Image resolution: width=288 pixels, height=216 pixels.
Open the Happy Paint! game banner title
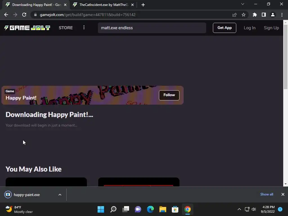[21, 98]
